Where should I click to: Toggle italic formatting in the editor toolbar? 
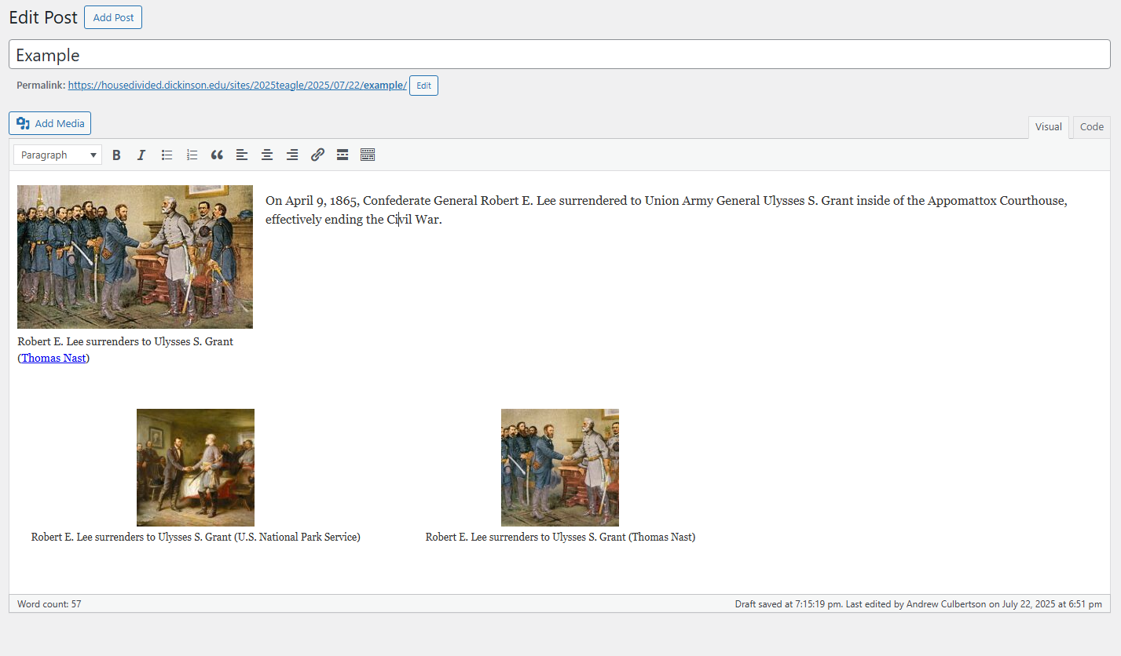tap(141, 155)
